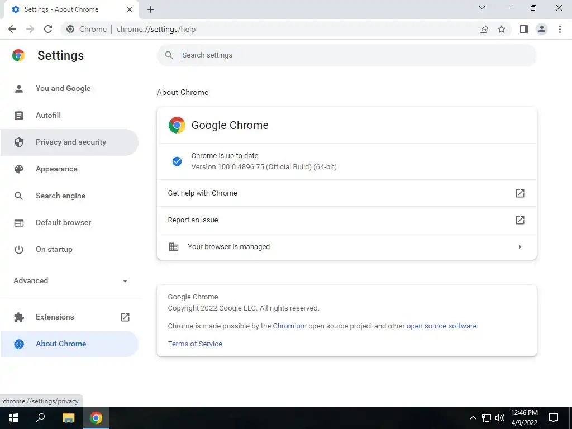The image size is (572, 429).
Task: Open Extensions from the sidebar
Action: pos(69,317)
